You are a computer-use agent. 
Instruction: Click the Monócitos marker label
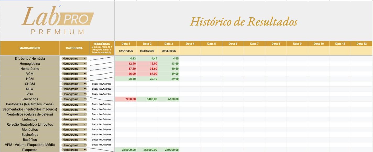coord(30,130)
